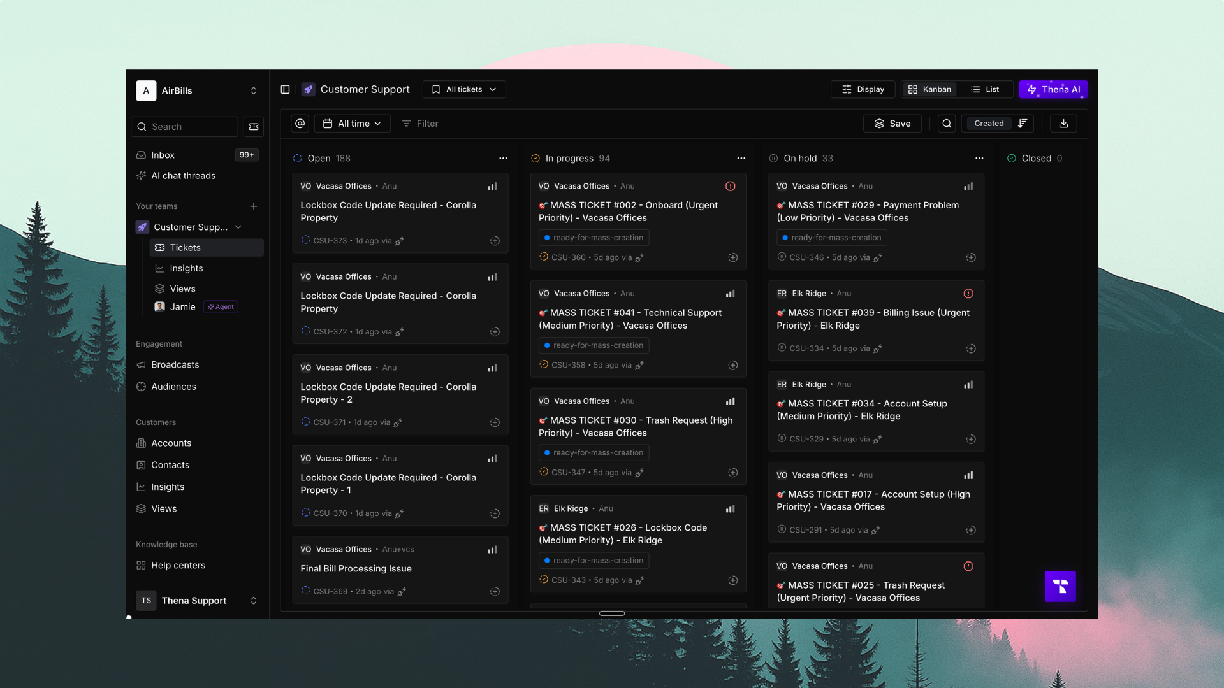Open the new ticket icon beside sidebar search
Screen dimensions: 1224x688
coord(253,127)
